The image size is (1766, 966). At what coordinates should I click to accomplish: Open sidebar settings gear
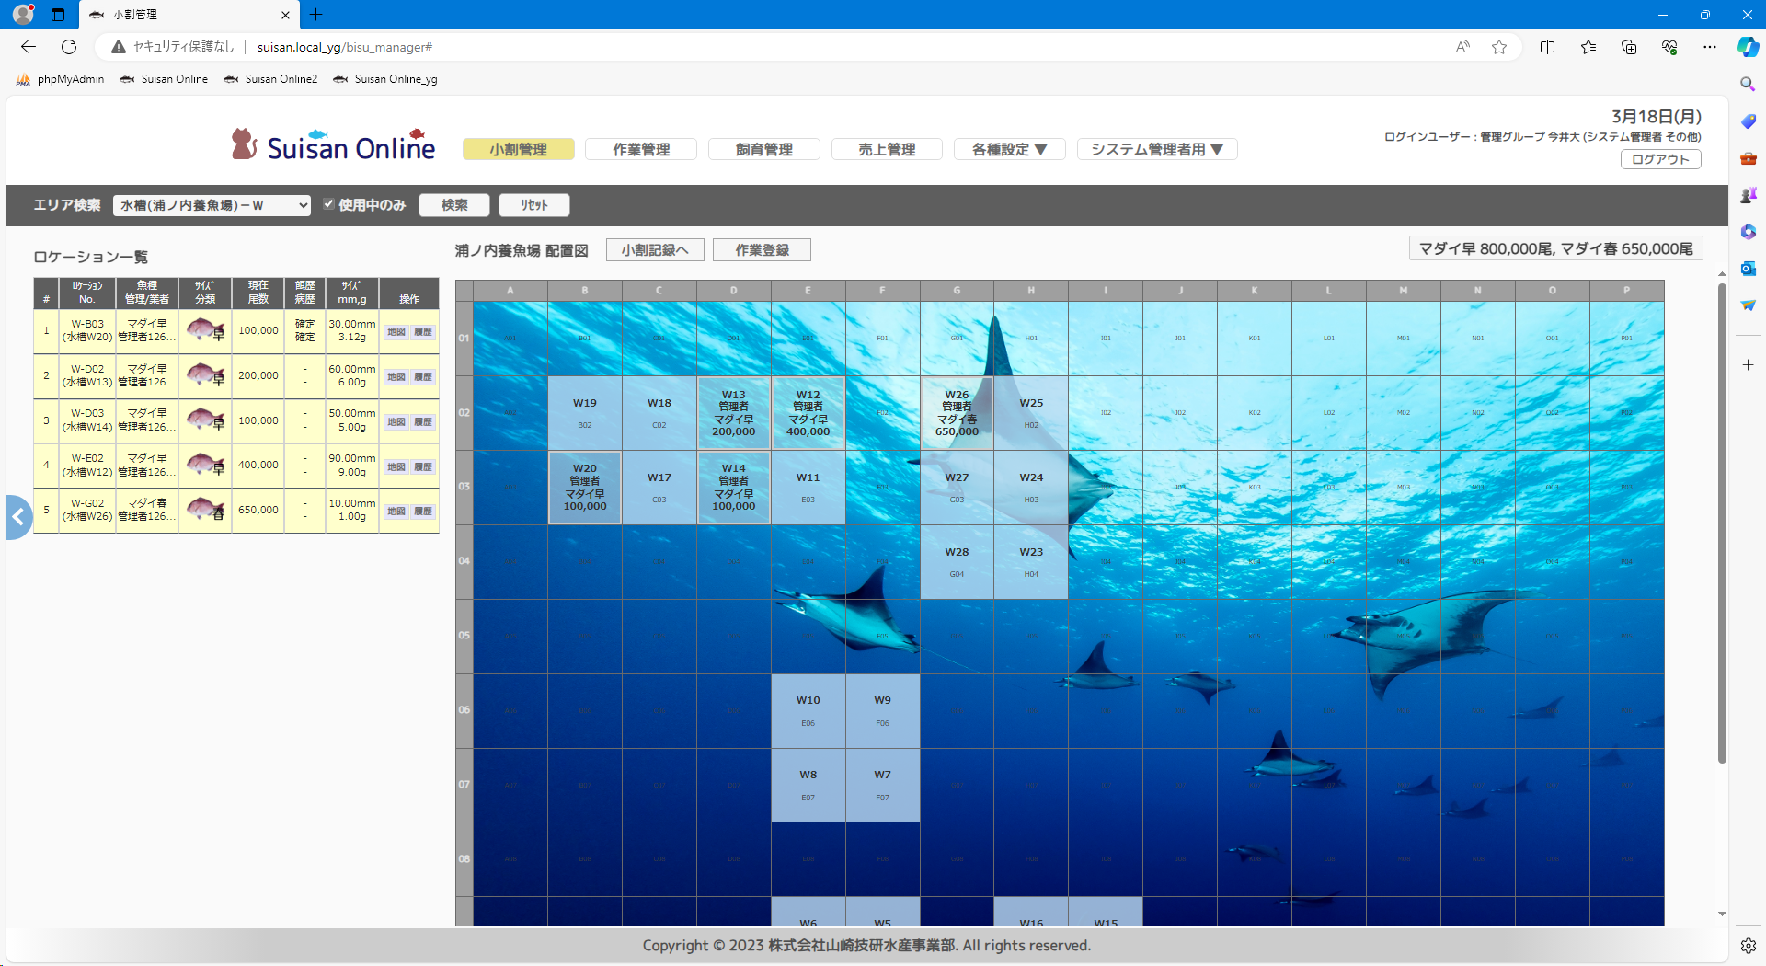(1748, 945)
